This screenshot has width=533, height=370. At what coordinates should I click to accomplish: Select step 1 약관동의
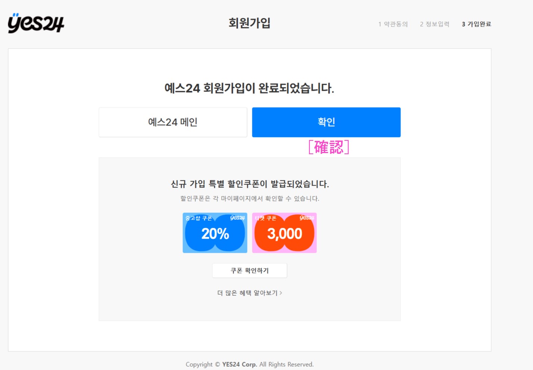[393, 24]
